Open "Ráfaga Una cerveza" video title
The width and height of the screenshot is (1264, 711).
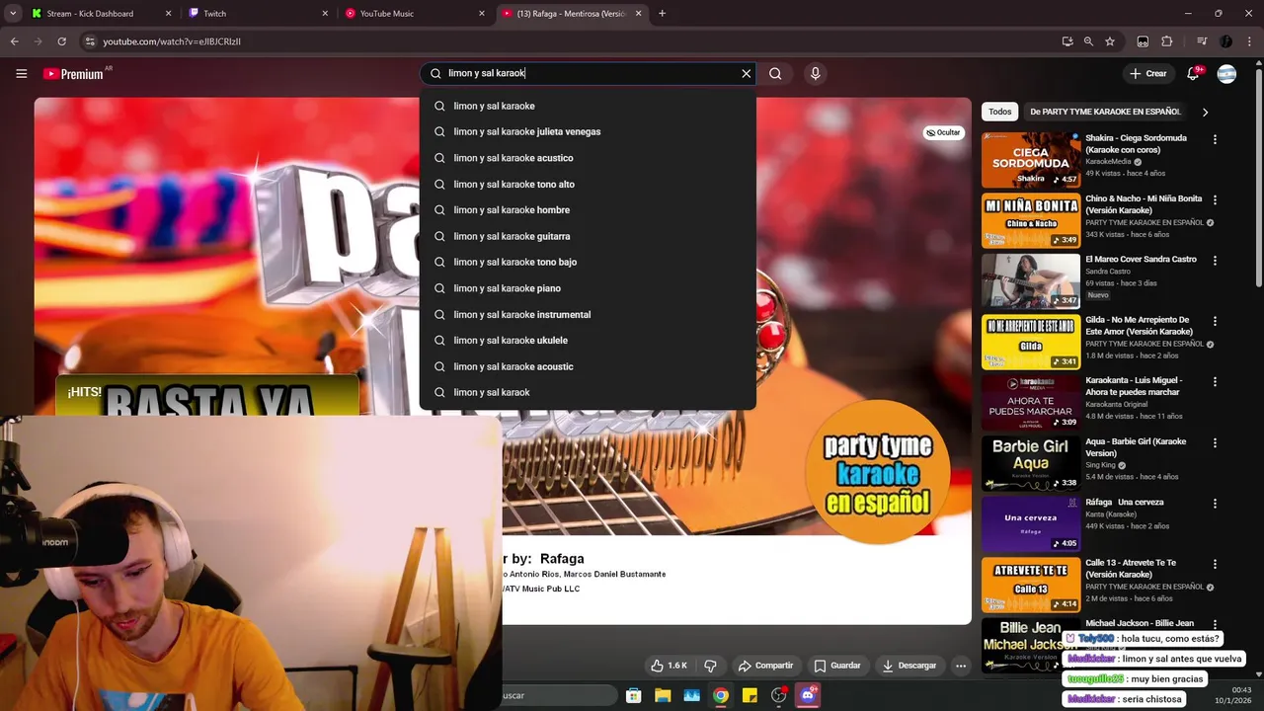click(x=1125, y=502)
